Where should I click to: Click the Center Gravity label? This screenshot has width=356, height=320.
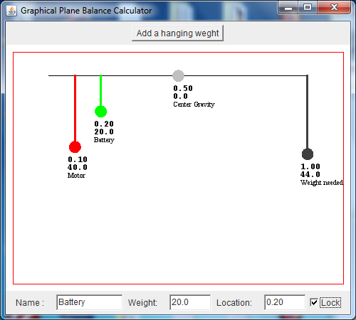tap(194, 105)
